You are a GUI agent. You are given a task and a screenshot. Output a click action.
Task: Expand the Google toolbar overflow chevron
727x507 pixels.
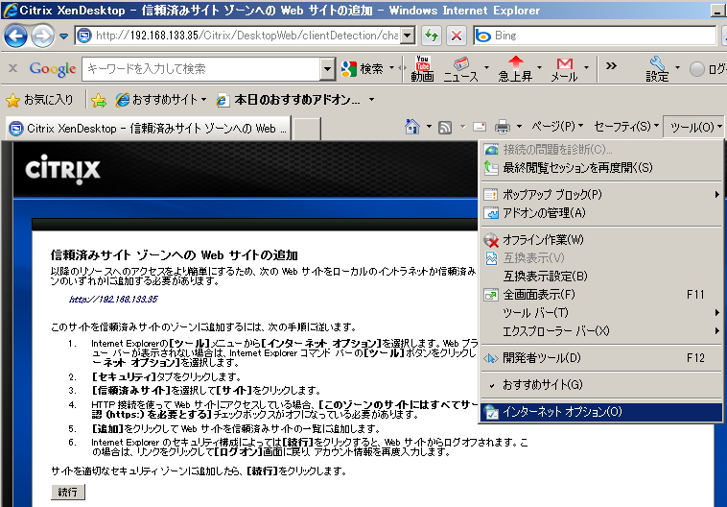click(611, 66)
